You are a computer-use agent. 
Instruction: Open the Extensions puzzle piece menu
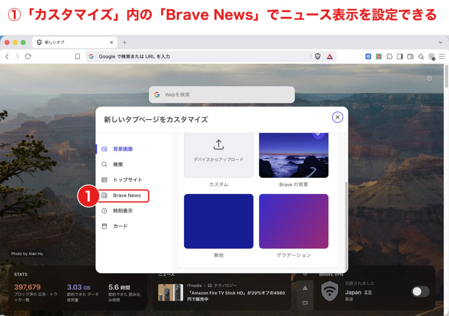tap(389, 57)
